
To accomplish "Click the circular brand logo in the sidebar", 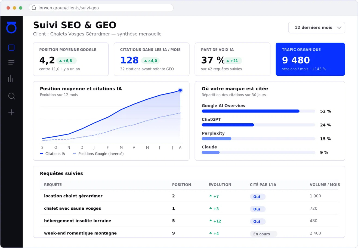I will tap(11, 27).
